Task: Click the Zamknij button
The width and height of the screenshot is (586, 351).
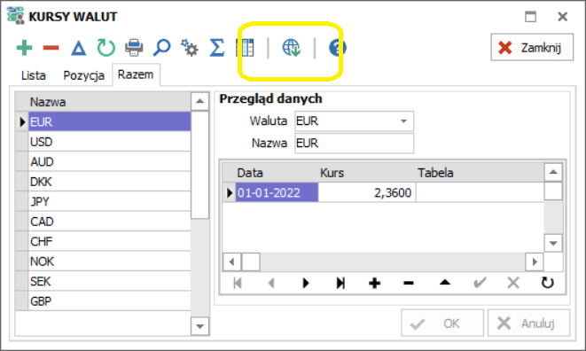Action: [532, 48]
